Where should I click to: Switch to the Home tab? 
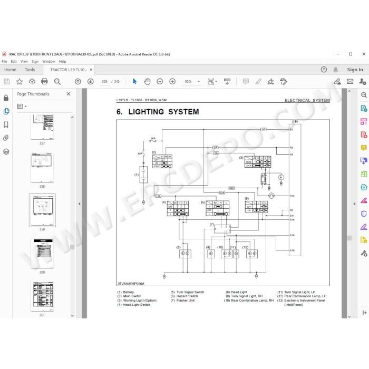pyautogui.click(x=11, y=70)
